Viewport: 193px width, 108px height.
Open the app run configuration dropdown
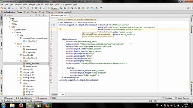click(x=55, y=8)
